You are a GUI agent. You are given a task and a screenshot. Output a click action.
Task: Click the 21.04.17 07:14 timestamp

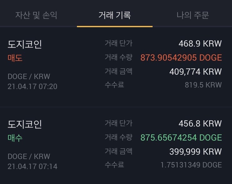(x=33, y=167)
